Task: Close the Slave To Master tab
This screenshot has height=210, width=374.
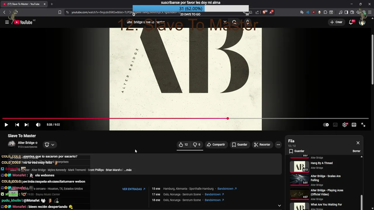Action: tap(44, 4)
